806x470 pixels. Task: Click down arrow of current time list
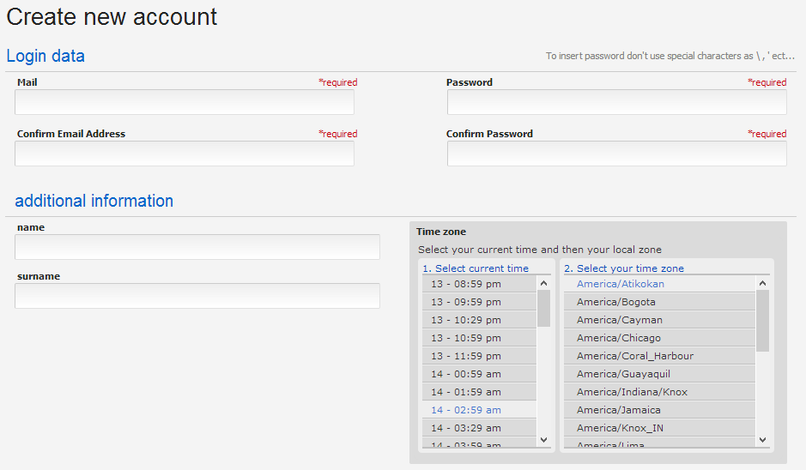click(544, 440)
